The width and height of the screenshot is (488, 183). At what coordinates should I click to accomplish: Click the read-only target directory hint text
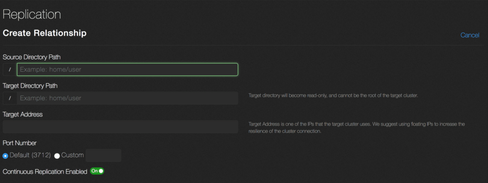[x=333, y=96]
